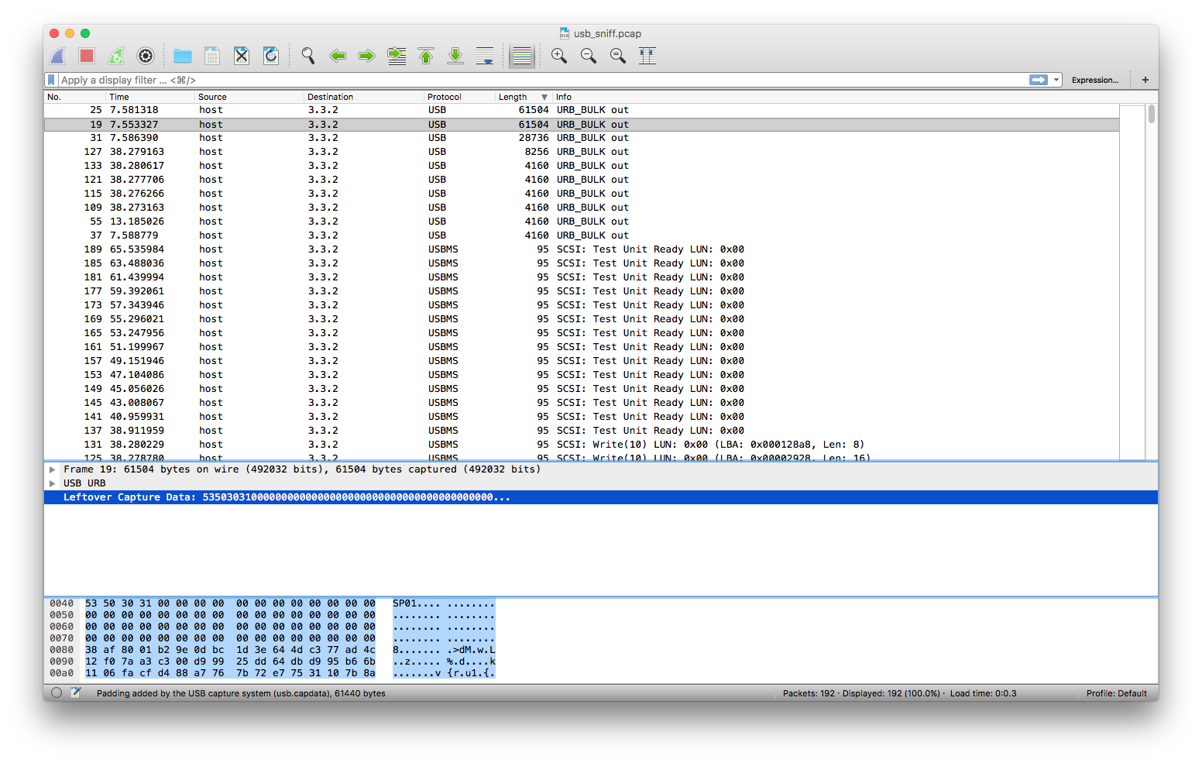Select packet 31 with length 28736
1202x763 pixels.
pyautogui.click(x=582, y=138)
